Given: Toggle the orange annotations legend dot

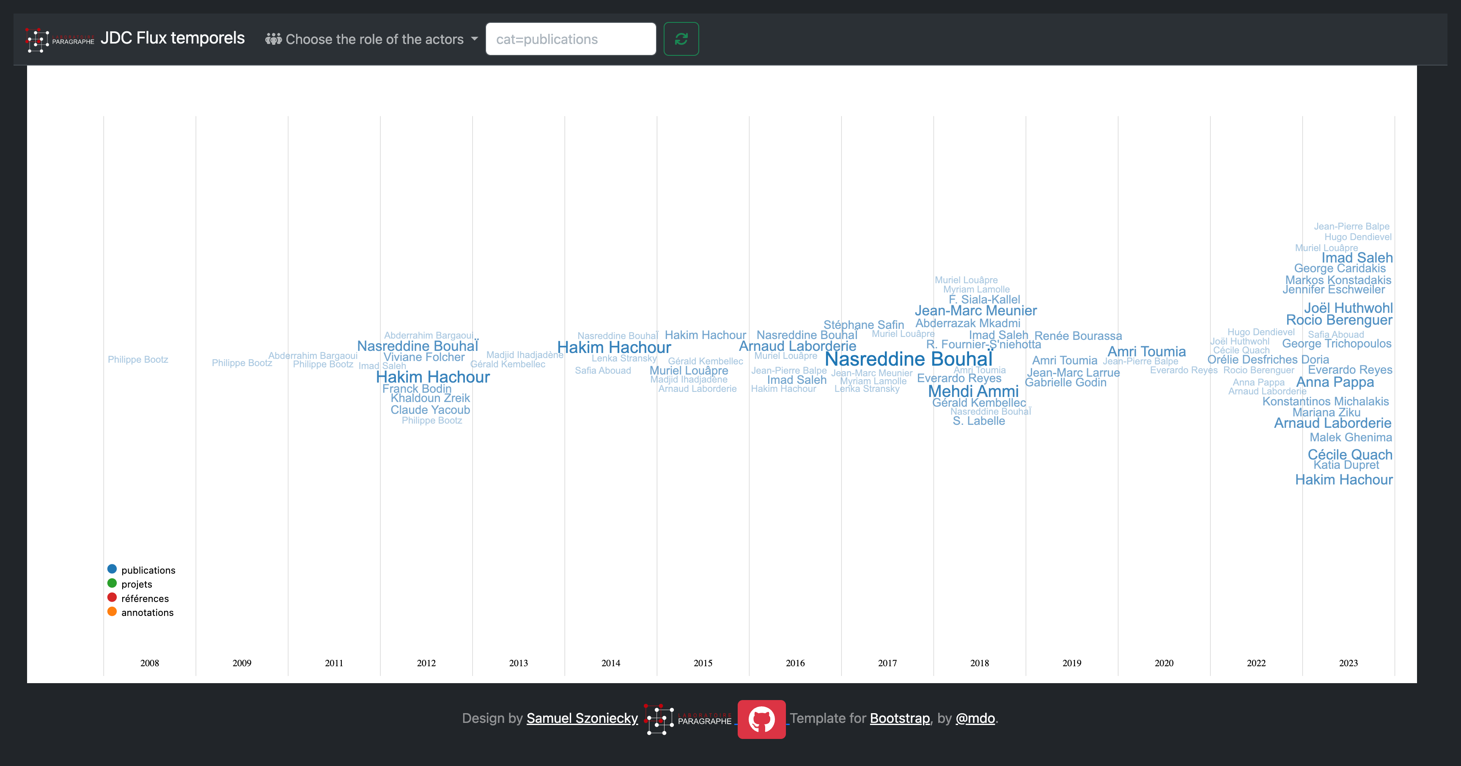Looking at the screenshot, I should click(x=112, y=611).
